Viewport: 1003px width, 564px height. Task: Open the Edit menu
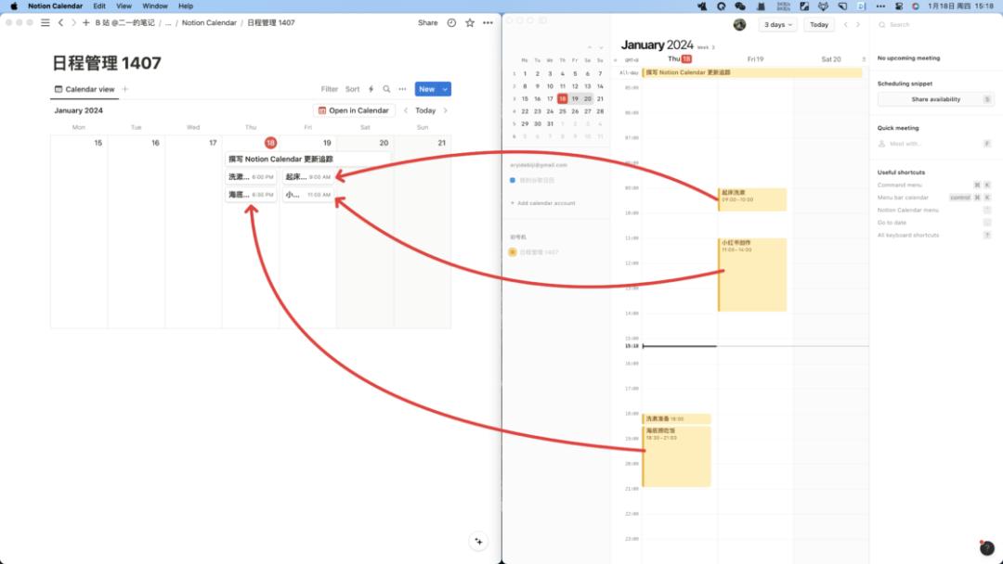pos(99,6)
